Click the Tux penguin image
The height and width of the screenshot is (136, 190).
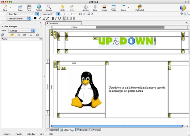(x=86, y=89)
